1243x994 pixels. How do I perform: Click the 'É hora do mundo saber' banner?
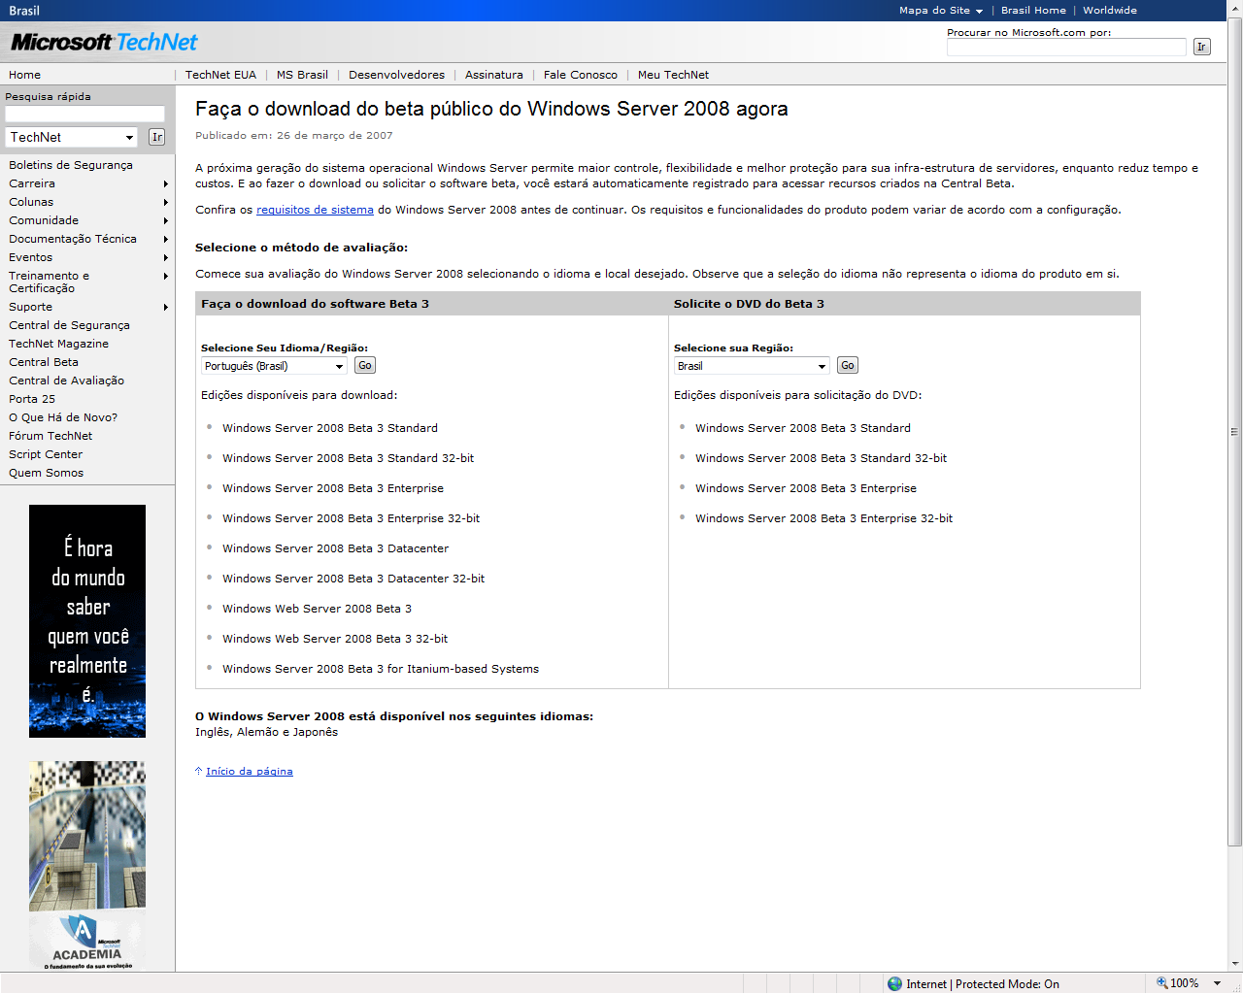pos(87,621)
